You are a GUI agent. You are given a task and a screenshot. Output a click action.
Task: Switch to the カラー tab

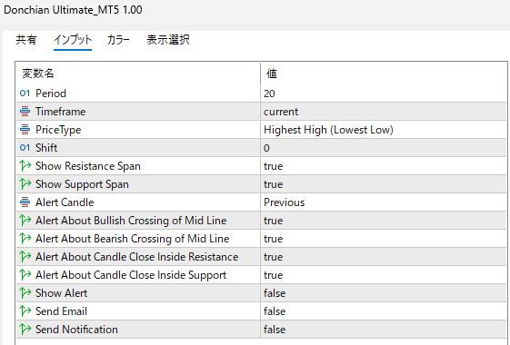tap(118, 40)
